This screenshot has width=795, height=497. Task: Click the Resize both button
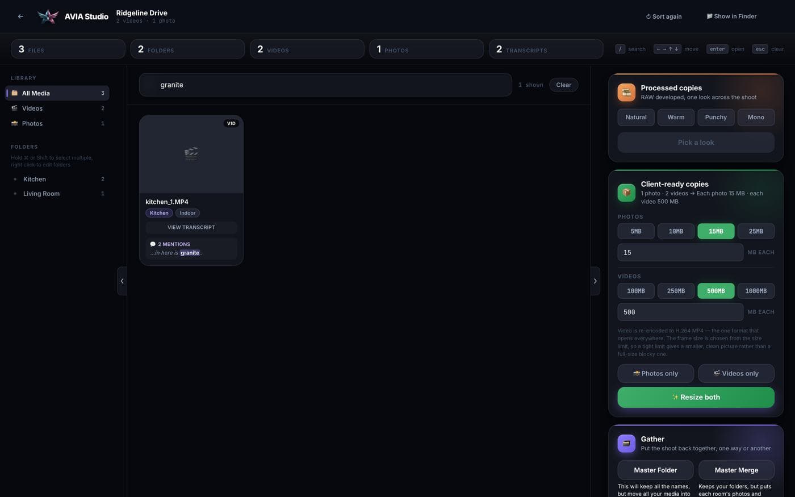(696, 397)
